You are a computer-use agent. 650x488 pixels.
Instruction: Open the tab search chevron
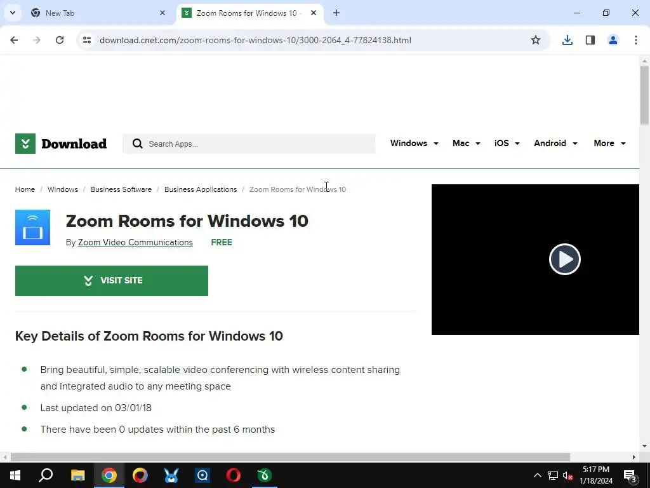(13, 13)
